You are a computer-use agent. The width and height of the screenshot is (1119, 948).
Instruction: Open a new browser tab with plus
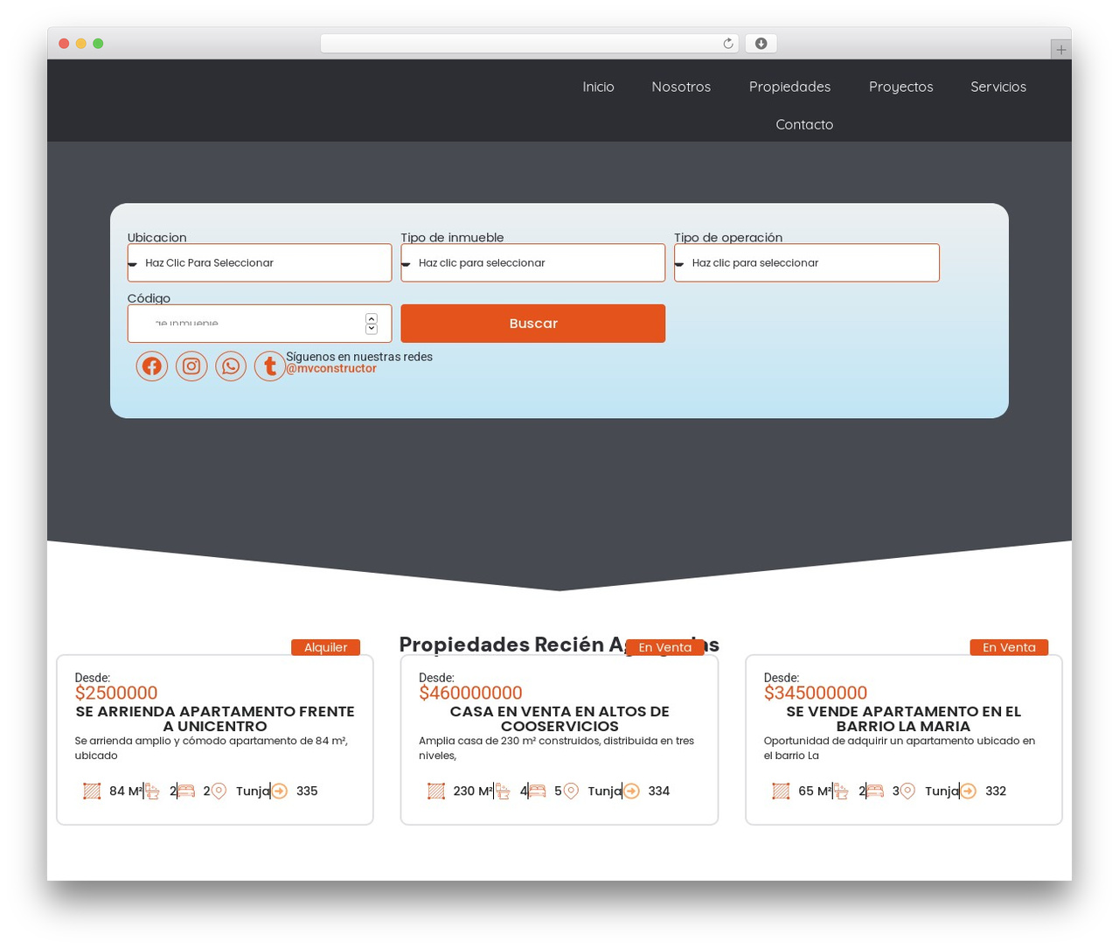(1060, 50)
